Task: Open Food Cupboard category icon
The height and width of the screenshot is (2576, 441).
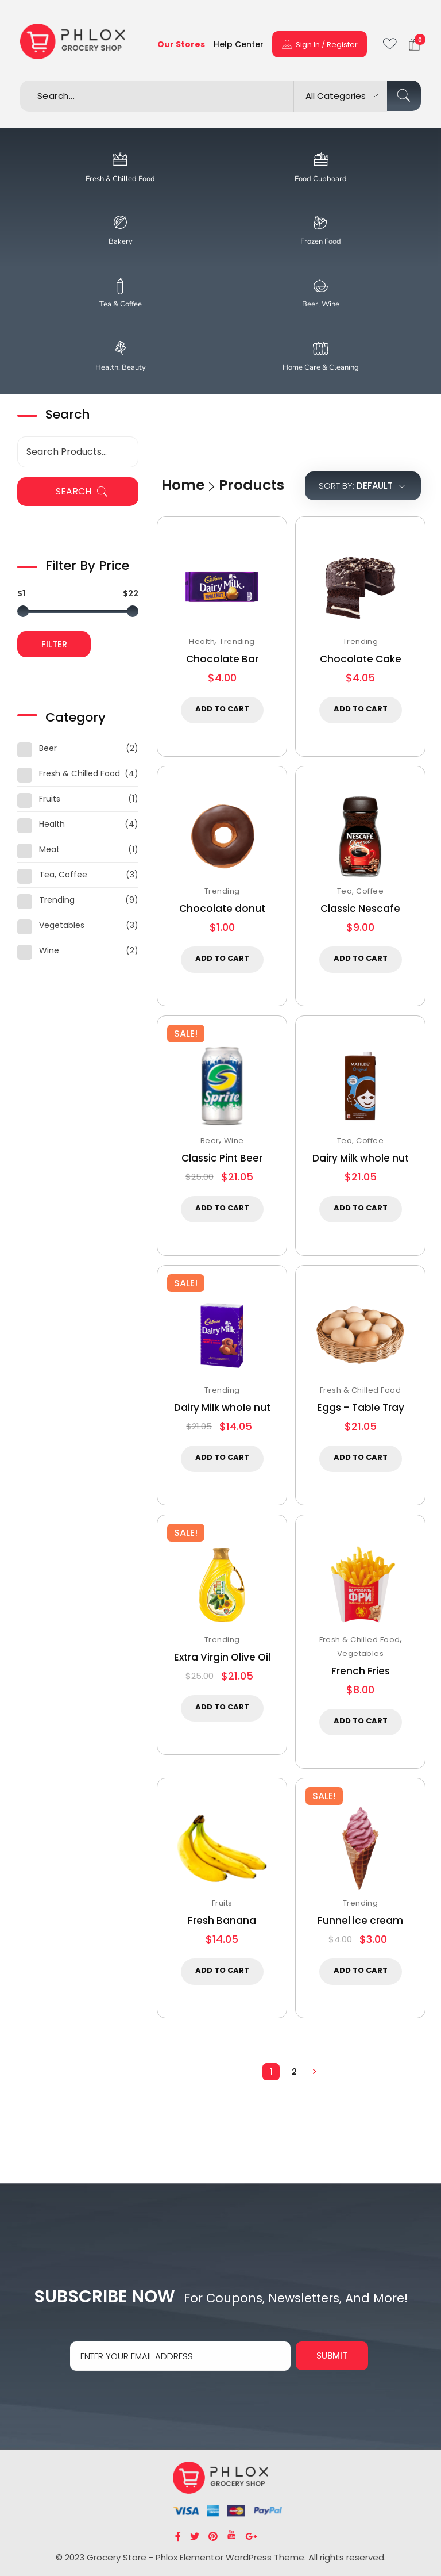Action: 320,159
